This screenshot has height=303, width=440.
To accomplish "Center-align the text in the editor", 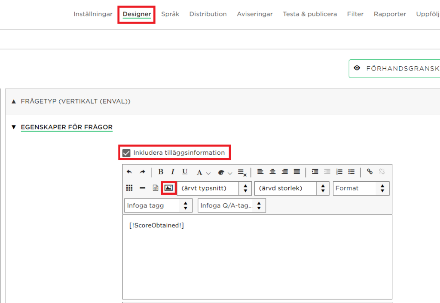I will 272,172.
